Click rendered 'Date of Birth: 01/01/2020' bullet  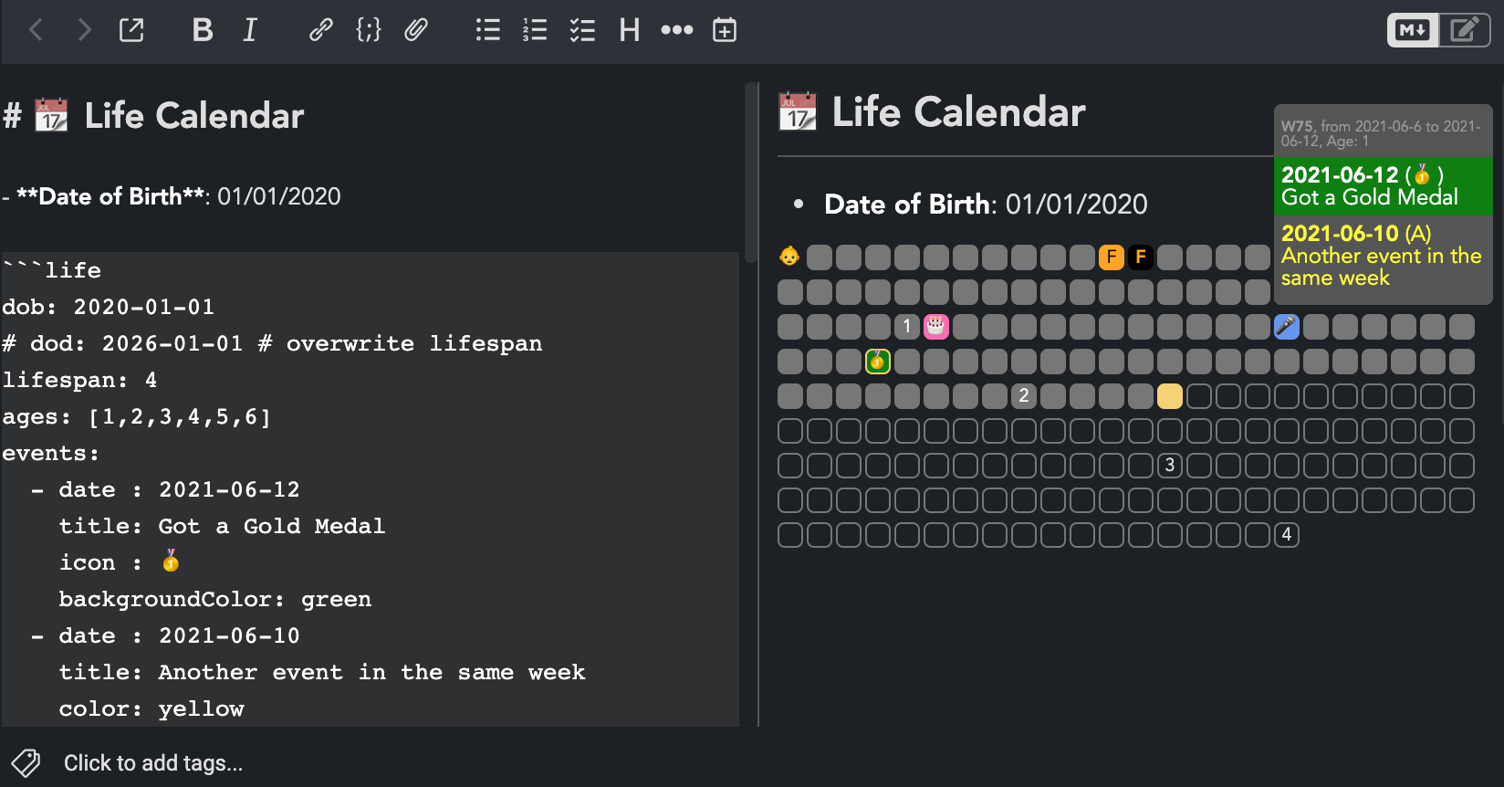pos(986,204)
